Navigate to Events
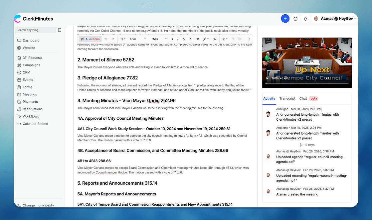The image size is (372, 220). pyautogui.click(x=28, y=80)
